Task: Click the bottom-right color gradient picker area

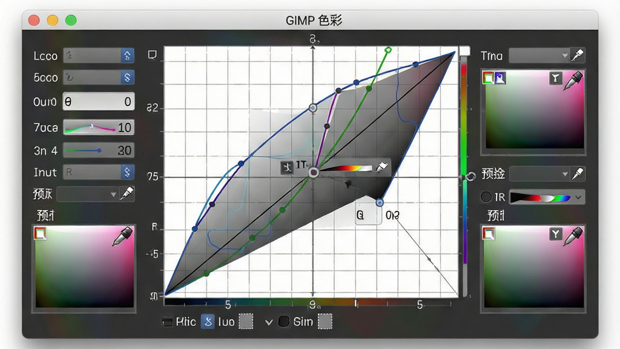Action: (x=534, y=267)
